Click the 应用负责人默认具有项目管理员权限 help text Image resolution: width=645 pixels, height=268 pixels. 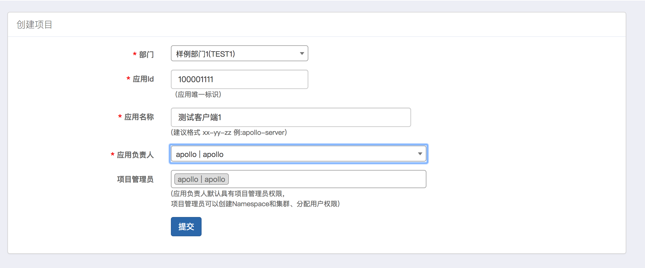tap(228, 194)
